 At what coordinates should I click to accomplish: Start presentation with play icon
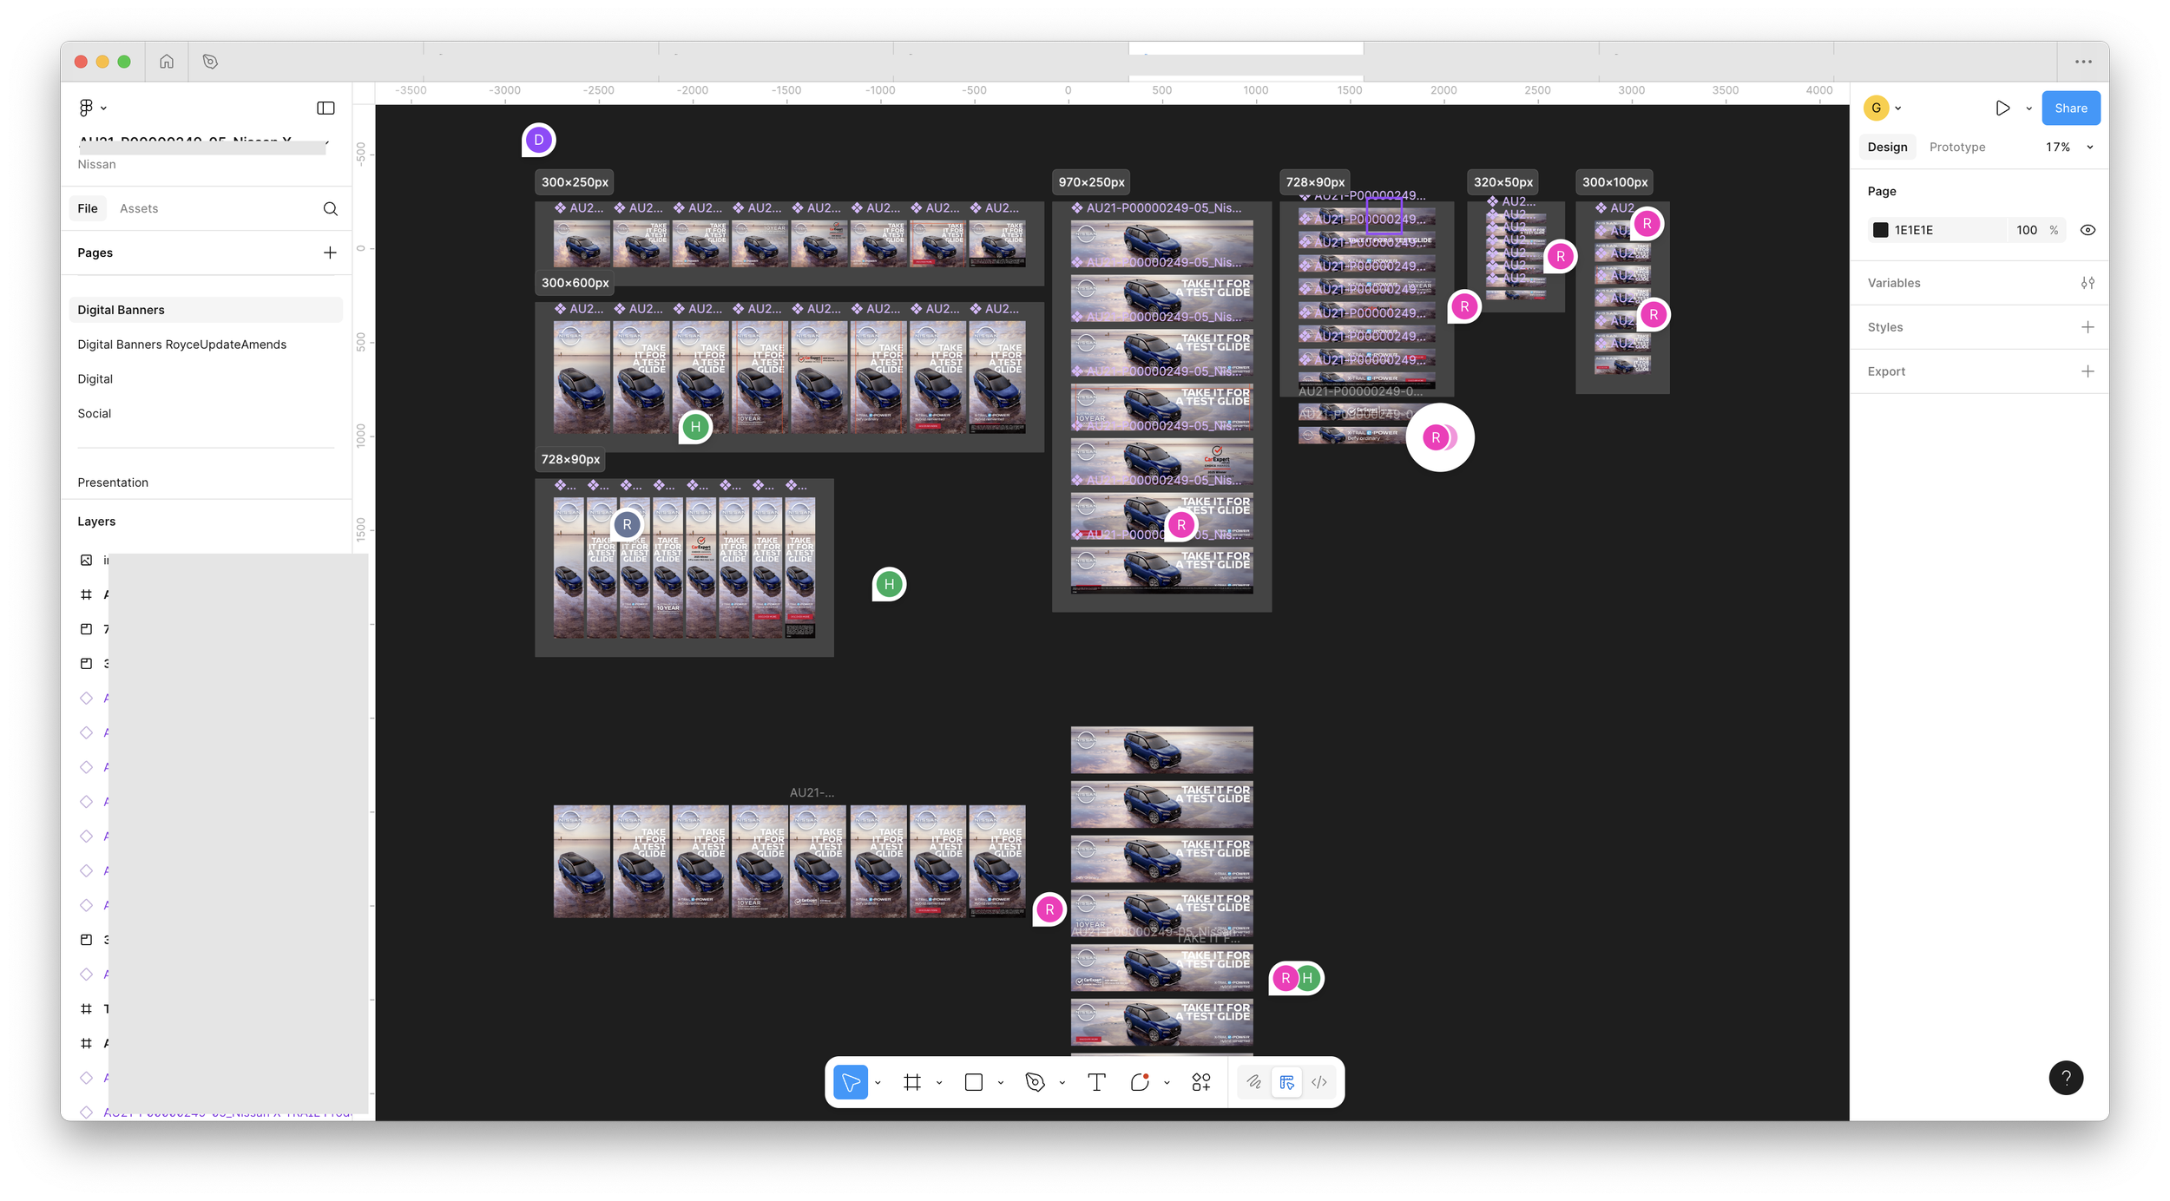click(x=2002, y=108)
